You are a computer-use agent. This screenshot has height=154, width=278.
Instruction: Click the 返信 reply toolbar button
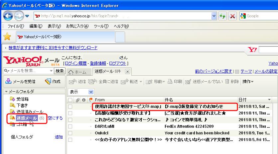(77, 81)
